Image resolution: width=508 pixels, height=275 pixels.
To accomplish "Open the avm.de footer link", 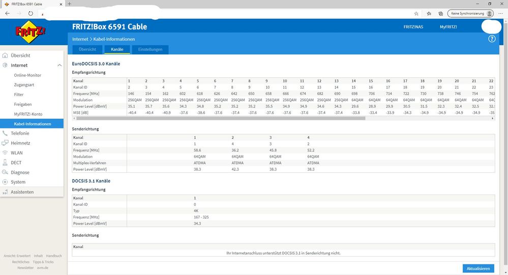I will point(42,267).
